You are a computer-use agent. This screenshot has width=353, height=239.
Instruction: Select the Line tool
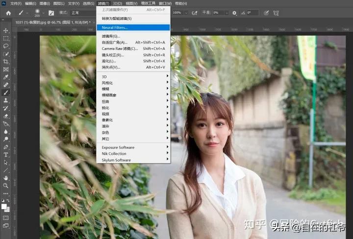6,170
